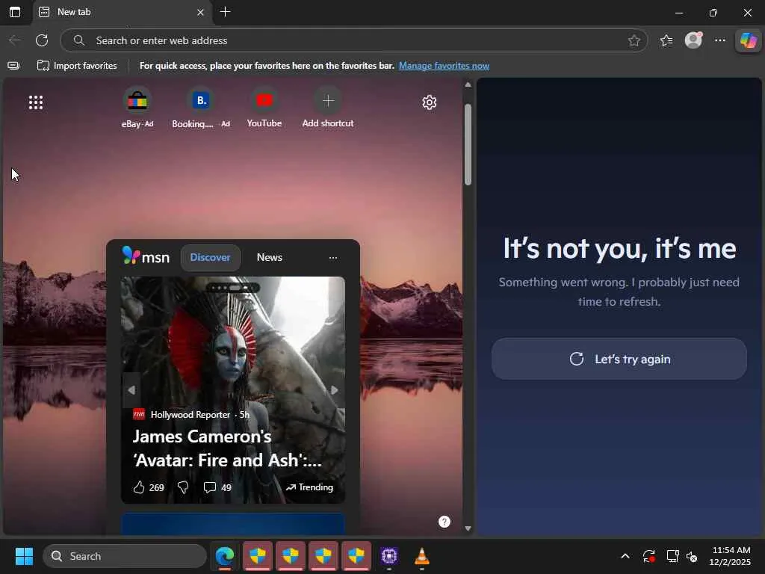Click the taskbar Search box
The image size is (765, 574).
click(x=125, y=556)
